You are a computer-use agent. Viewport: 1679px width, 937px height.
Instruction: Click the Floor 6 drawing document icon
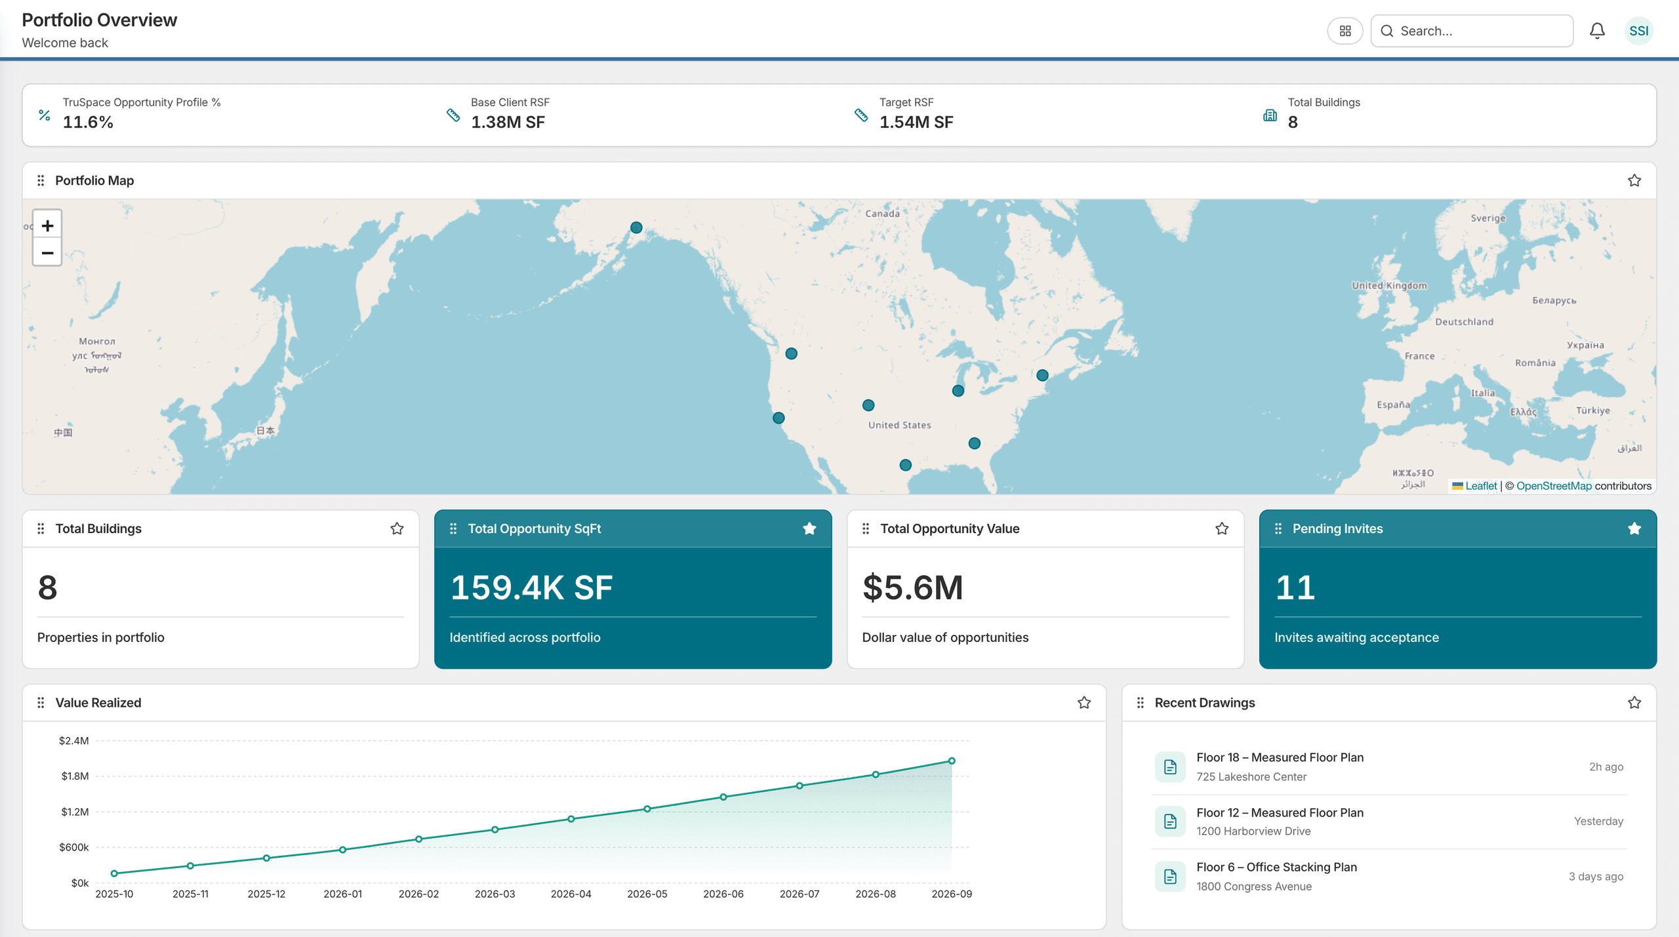[x=1169, y=877]
